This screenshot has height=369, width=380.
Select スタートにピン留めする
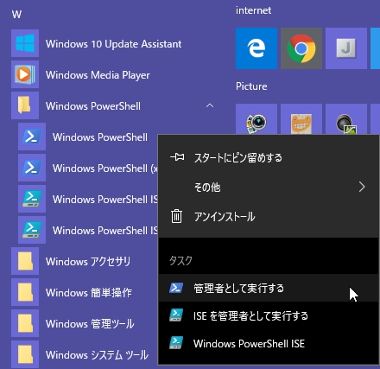point(269,157)
